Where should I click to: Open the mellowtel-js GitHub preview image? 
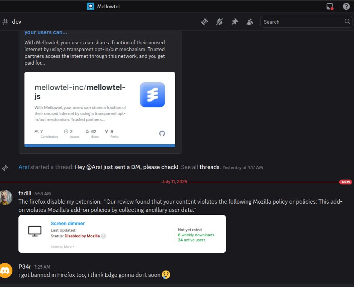100,110
